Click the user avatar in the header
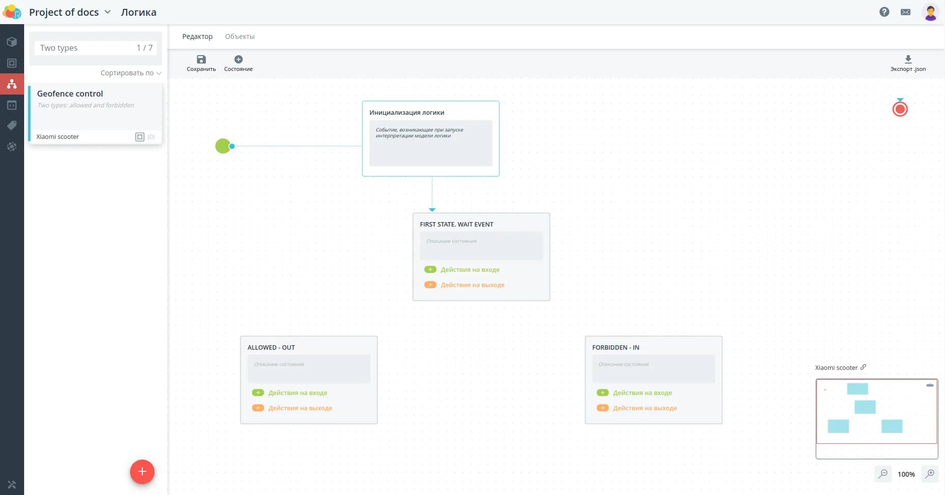The image size is (945, 495). 930,12
